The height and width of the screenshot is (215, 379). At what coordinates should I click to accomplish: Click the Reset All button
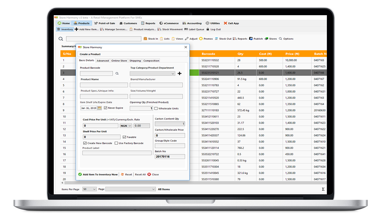140,175
